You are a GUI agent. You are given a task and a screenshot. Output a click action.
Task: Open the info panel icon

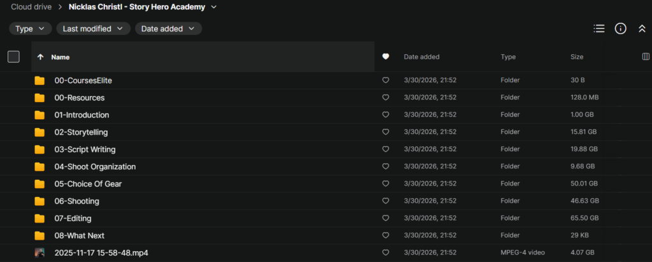coord(621,29)
